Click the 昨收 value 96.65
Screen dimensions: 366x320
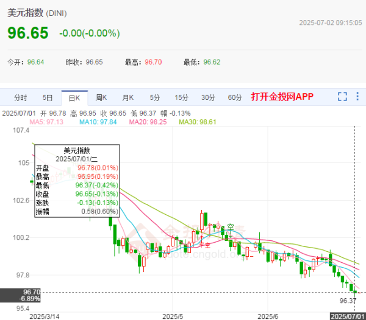point(95,62)
